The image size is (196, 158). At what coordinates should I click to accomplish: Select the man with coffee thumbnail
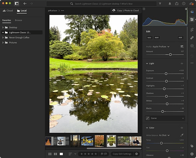[136, 141]
